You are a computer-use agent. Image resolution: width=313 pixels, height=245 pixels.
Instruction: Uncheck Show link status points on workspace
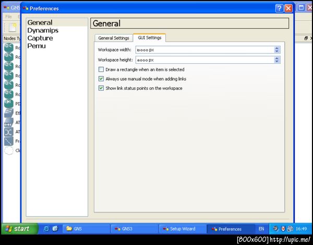pos(101,88)
